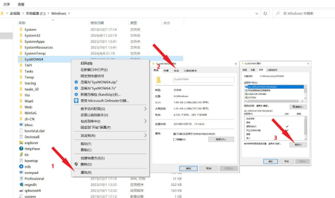Viewport: 335px width, 198px height.
Task: Click 编辑 button in the Security properties dialog
Action: [298, 107]
